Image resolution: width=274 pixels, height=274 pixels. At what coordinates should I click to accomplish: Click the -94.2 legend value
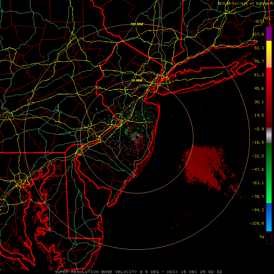pyautogui.click(x=258, y=210)
